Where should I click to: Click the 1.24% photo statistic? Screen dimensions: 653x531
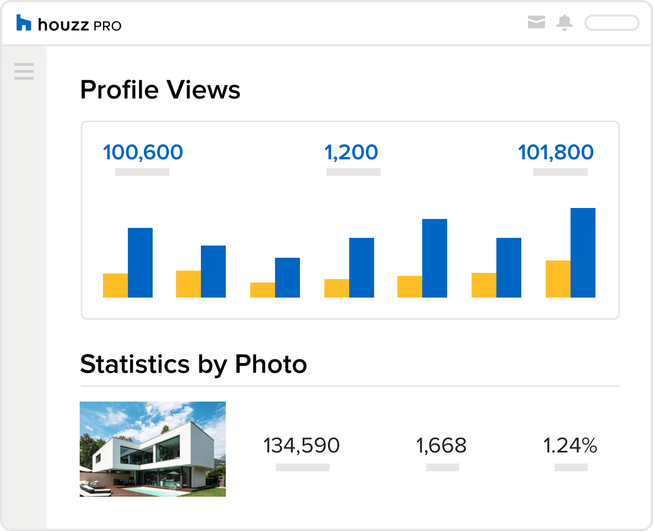coord(570,445)
